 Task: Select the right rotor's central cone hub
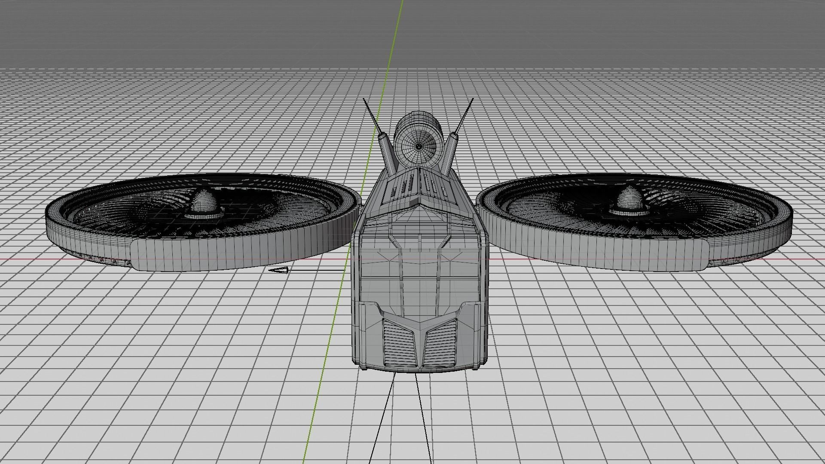(x=631, y=200)
